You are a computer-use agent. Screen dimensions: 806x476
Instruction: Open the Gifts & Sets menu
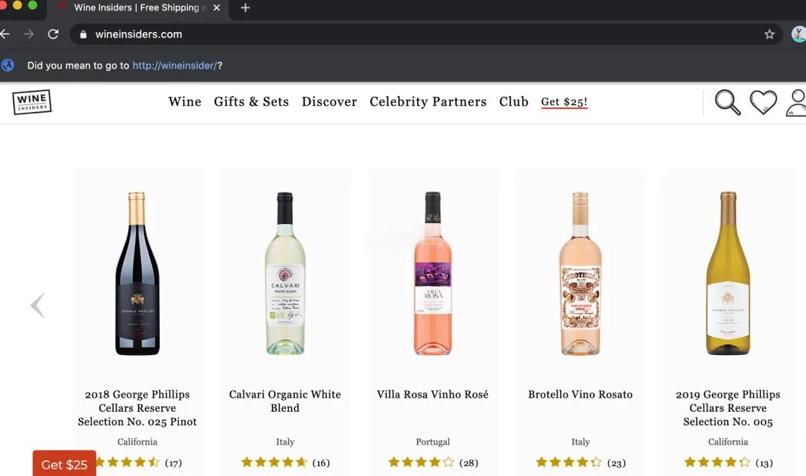click(x=252, y=101)
